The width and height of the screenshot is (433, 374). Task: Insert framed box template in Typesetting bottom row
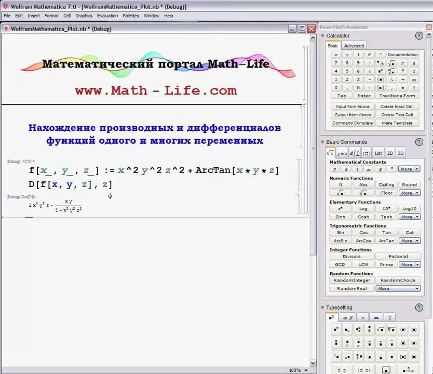pos(386,370)
